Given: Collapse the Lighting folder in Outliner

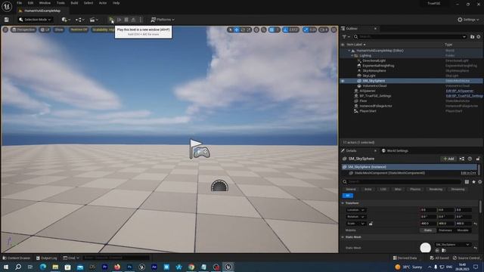Looking at the screenshot, I should point(352,56).
